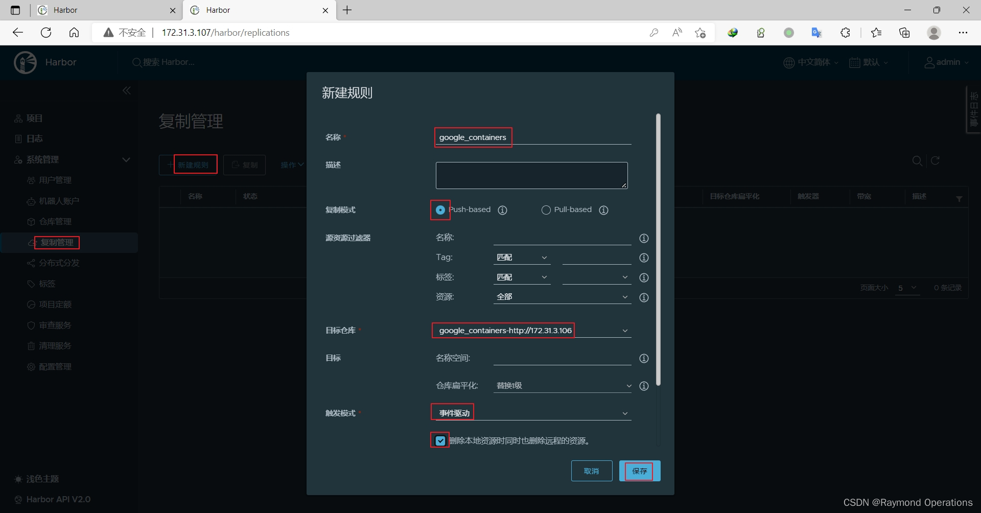Screen dimensions: 981x513
Task: Open 用户管理 in sidebar
Action: [x=55, y=180]
